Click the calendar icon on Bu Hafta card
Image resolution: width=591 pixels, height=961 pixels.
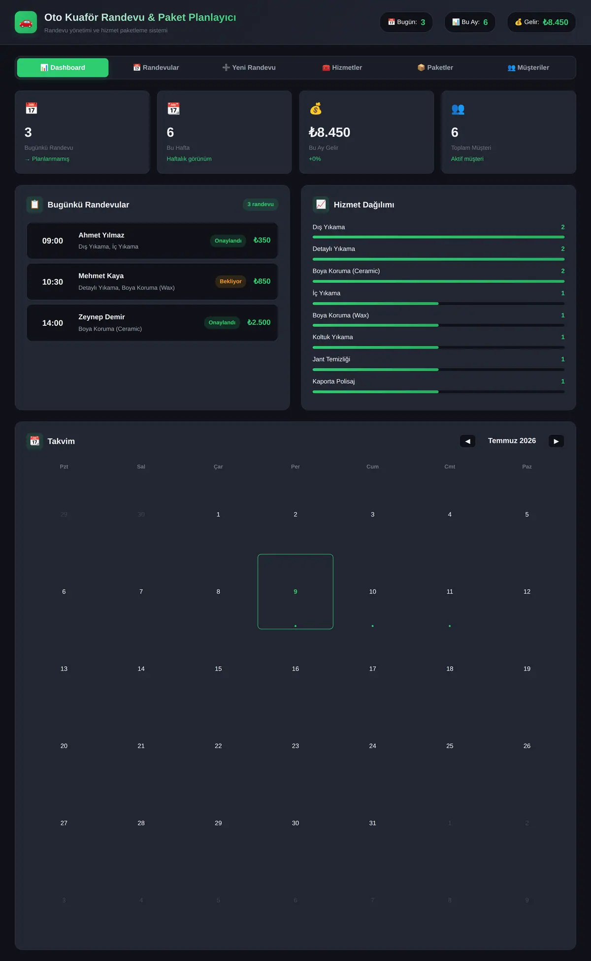[x=173, y=108]
